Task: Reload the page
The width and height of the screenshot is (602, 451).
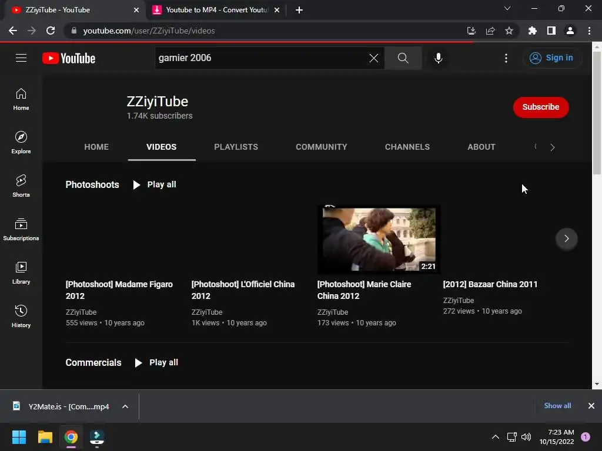Action: 51,31
